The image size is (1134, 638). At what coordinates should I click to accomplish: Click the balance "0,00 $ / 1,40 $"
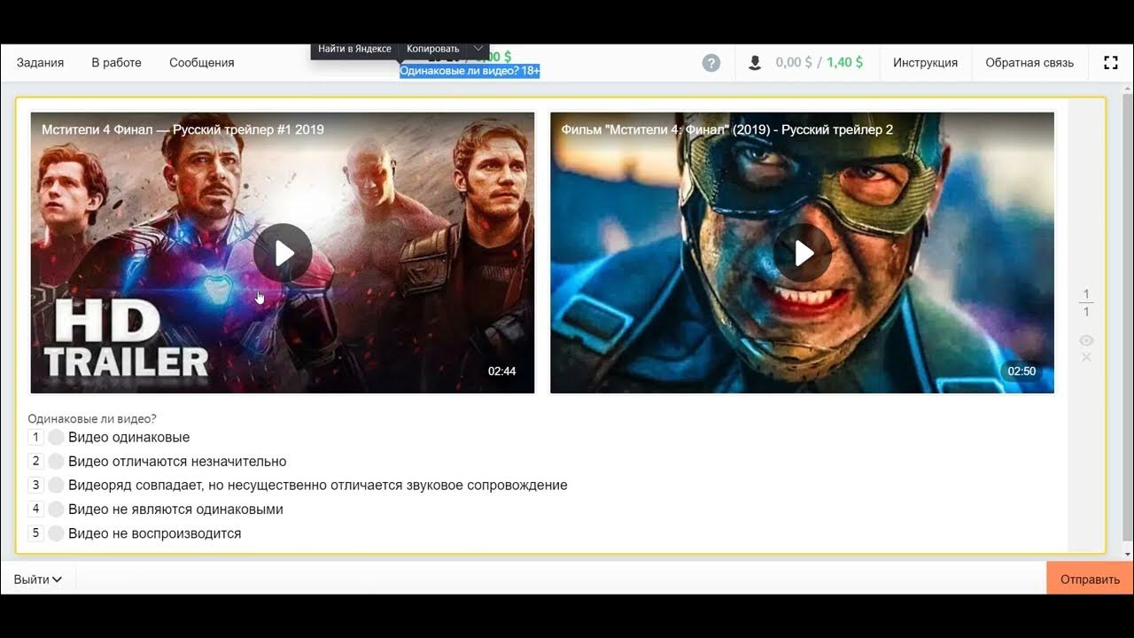pos(819,63)
